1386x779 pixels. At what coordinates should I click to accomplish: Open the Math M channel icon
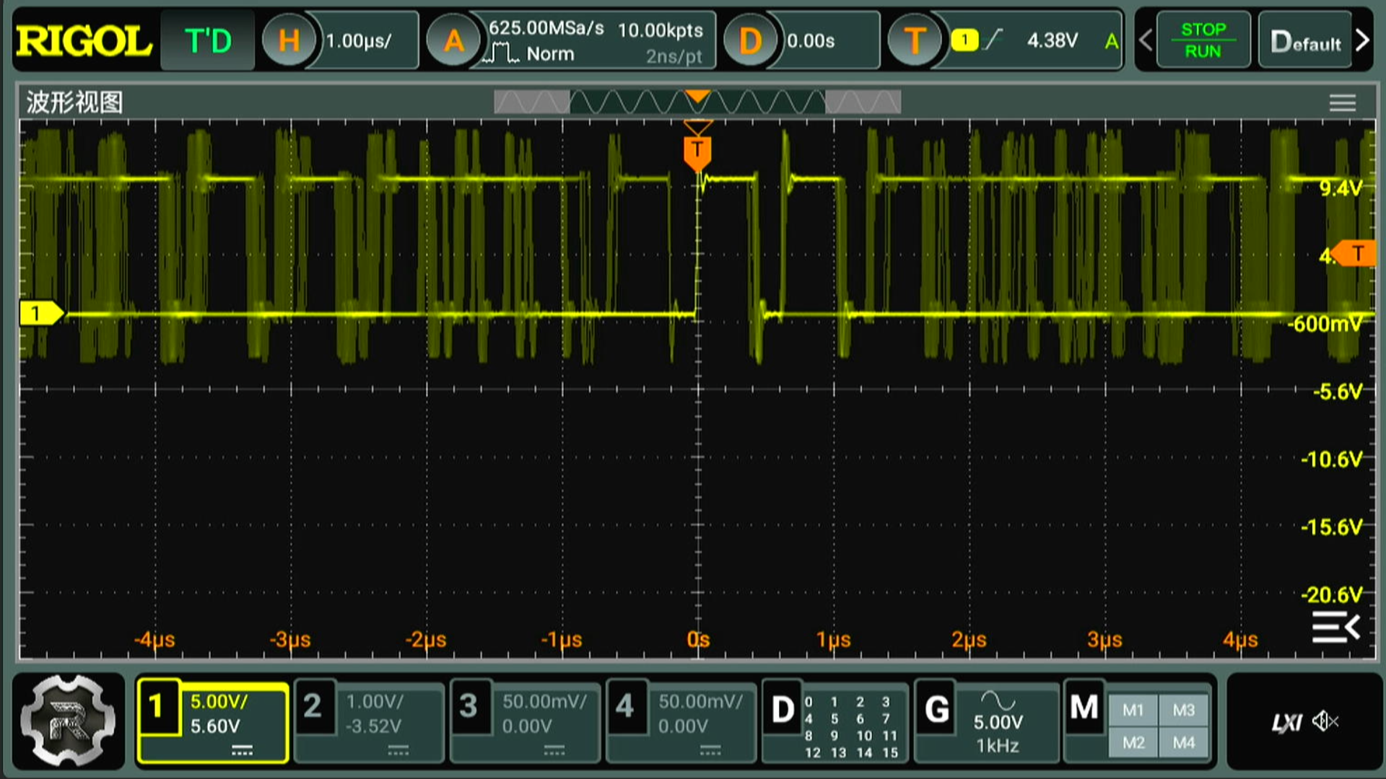click(1084, 708)
